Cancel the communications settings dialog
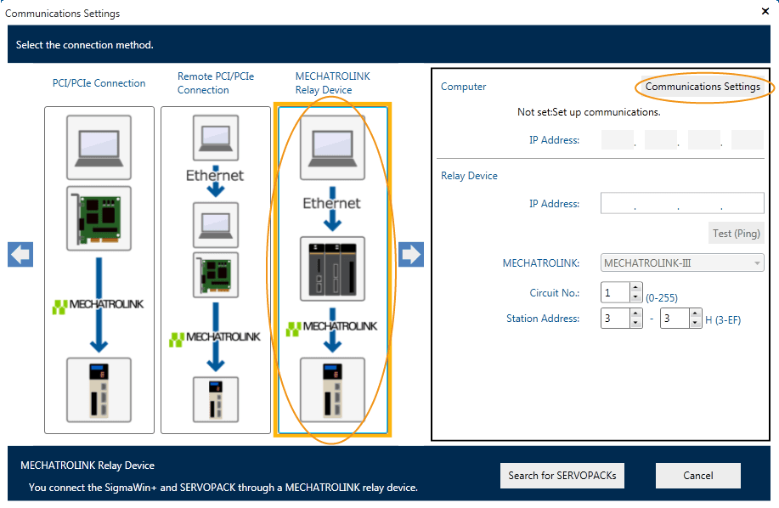 coord(697,476)
